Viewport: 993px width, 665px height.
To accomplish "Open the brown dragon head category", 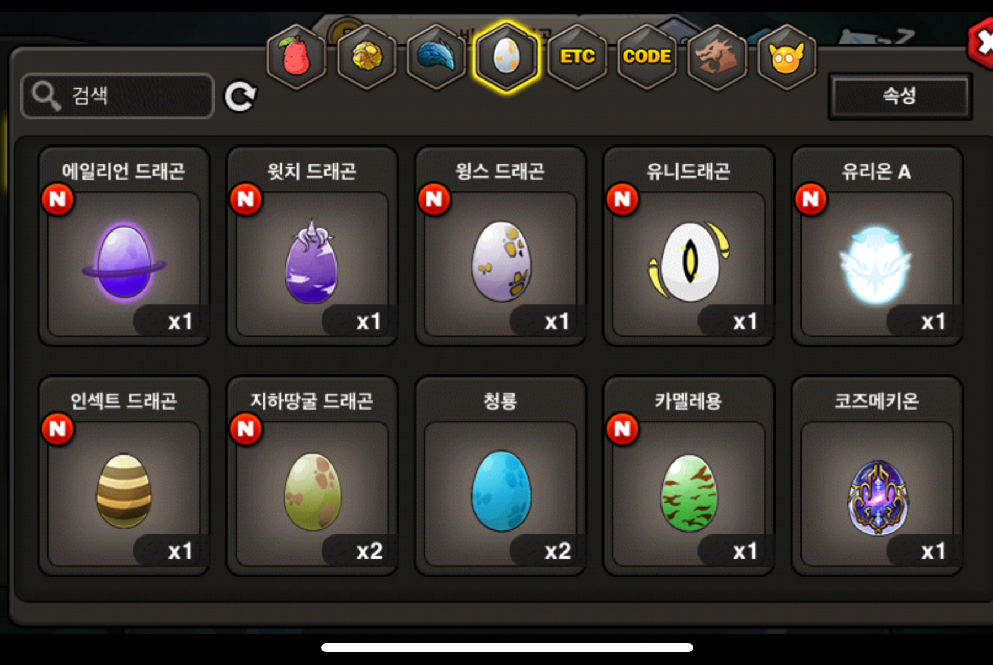I will 717,57.
